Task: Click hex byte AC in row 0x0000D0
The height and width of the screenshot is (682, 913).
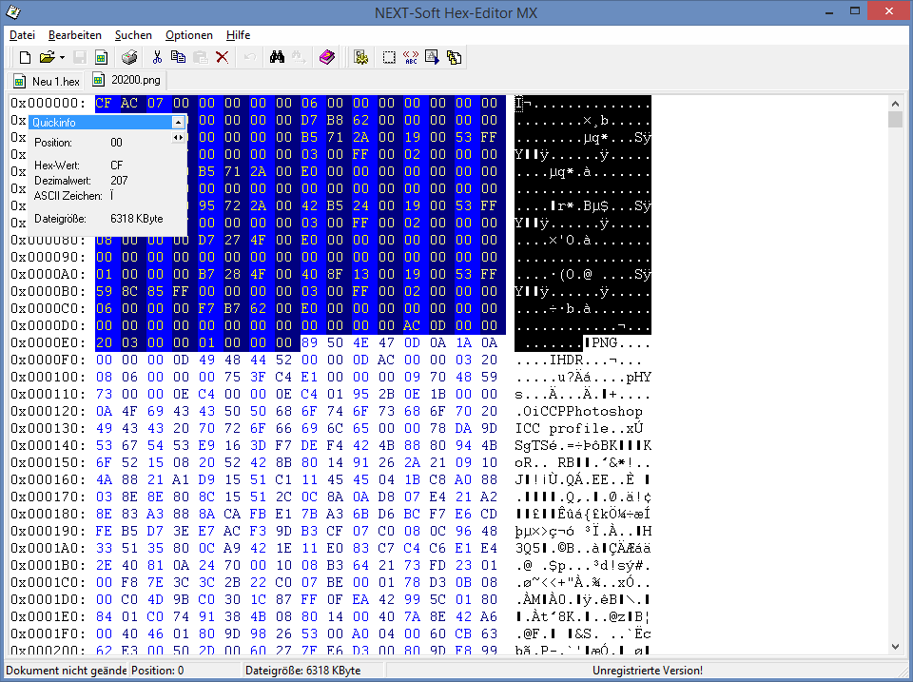Action: coord(412,325)
